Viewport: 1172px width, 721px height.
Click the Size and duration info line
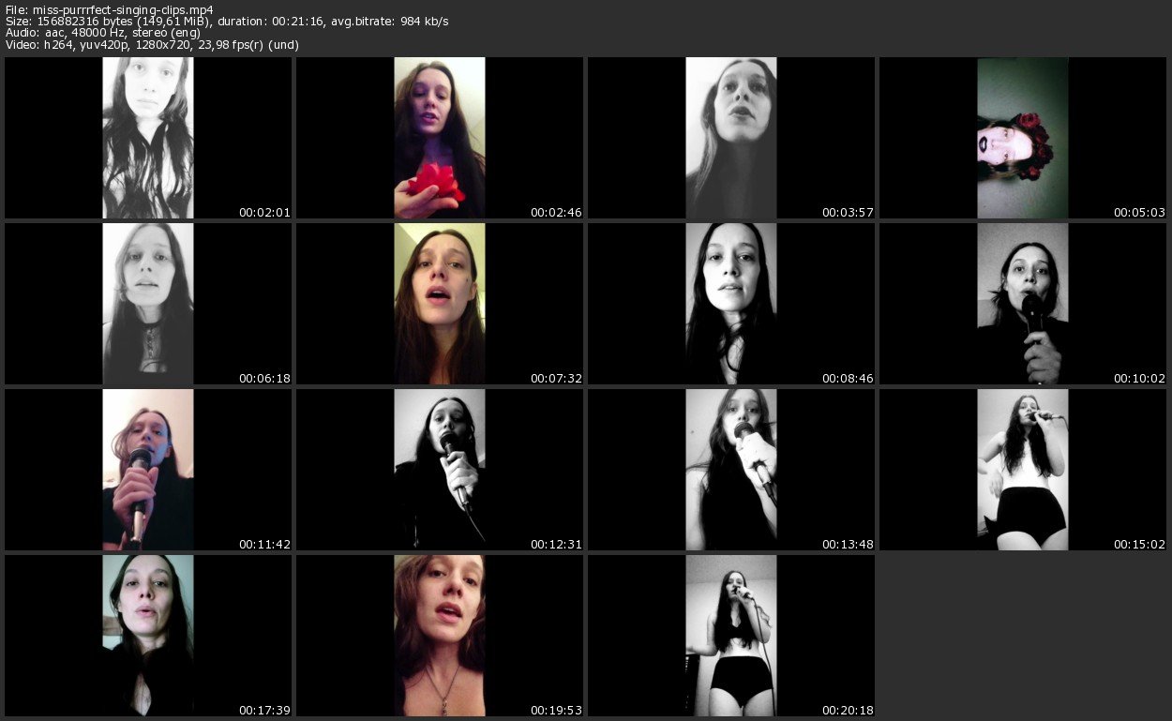coord(226,22)
